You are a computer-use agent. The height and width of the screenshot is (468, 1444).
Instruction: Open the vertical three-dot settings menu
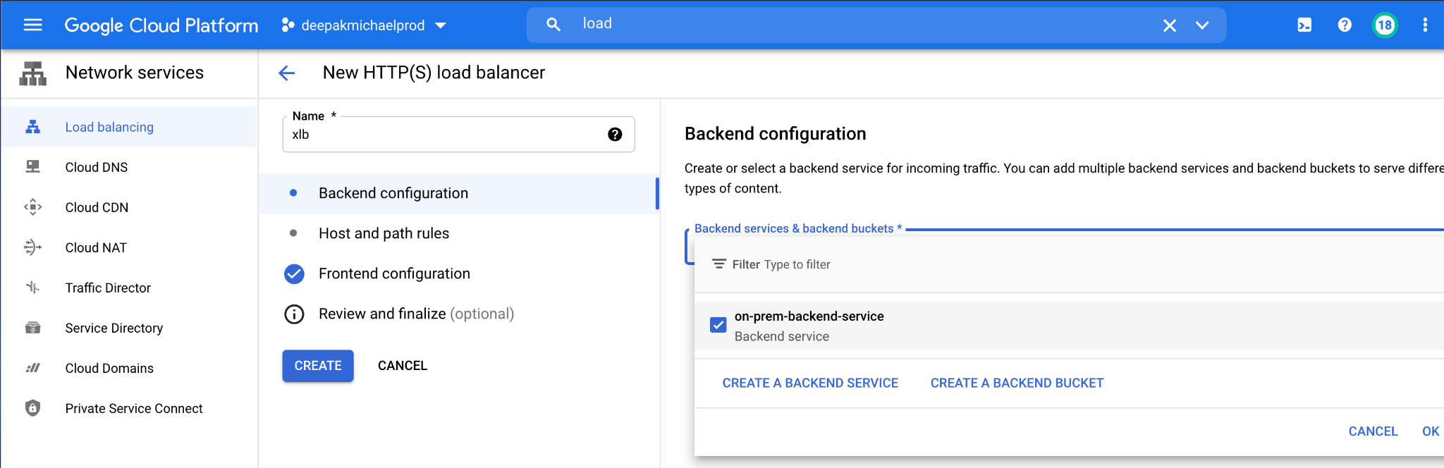point(1425,25)
